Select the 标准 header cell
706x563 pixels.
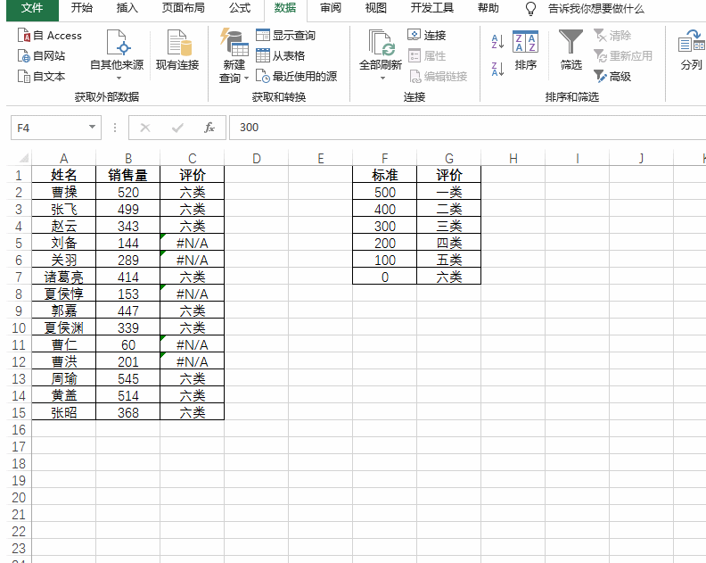click(384, 176)
